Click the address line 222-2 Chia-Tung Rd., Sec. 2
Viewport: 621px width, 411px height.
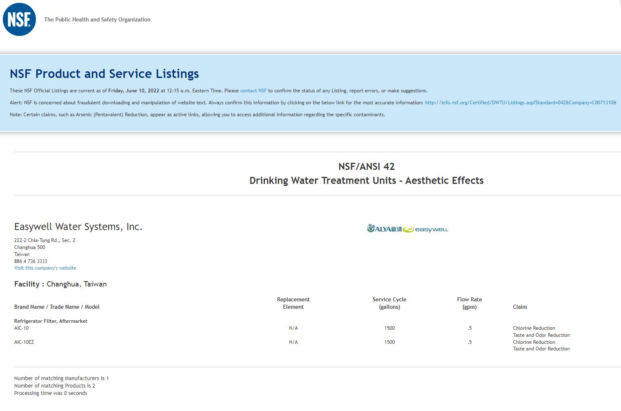click(45, 240)
